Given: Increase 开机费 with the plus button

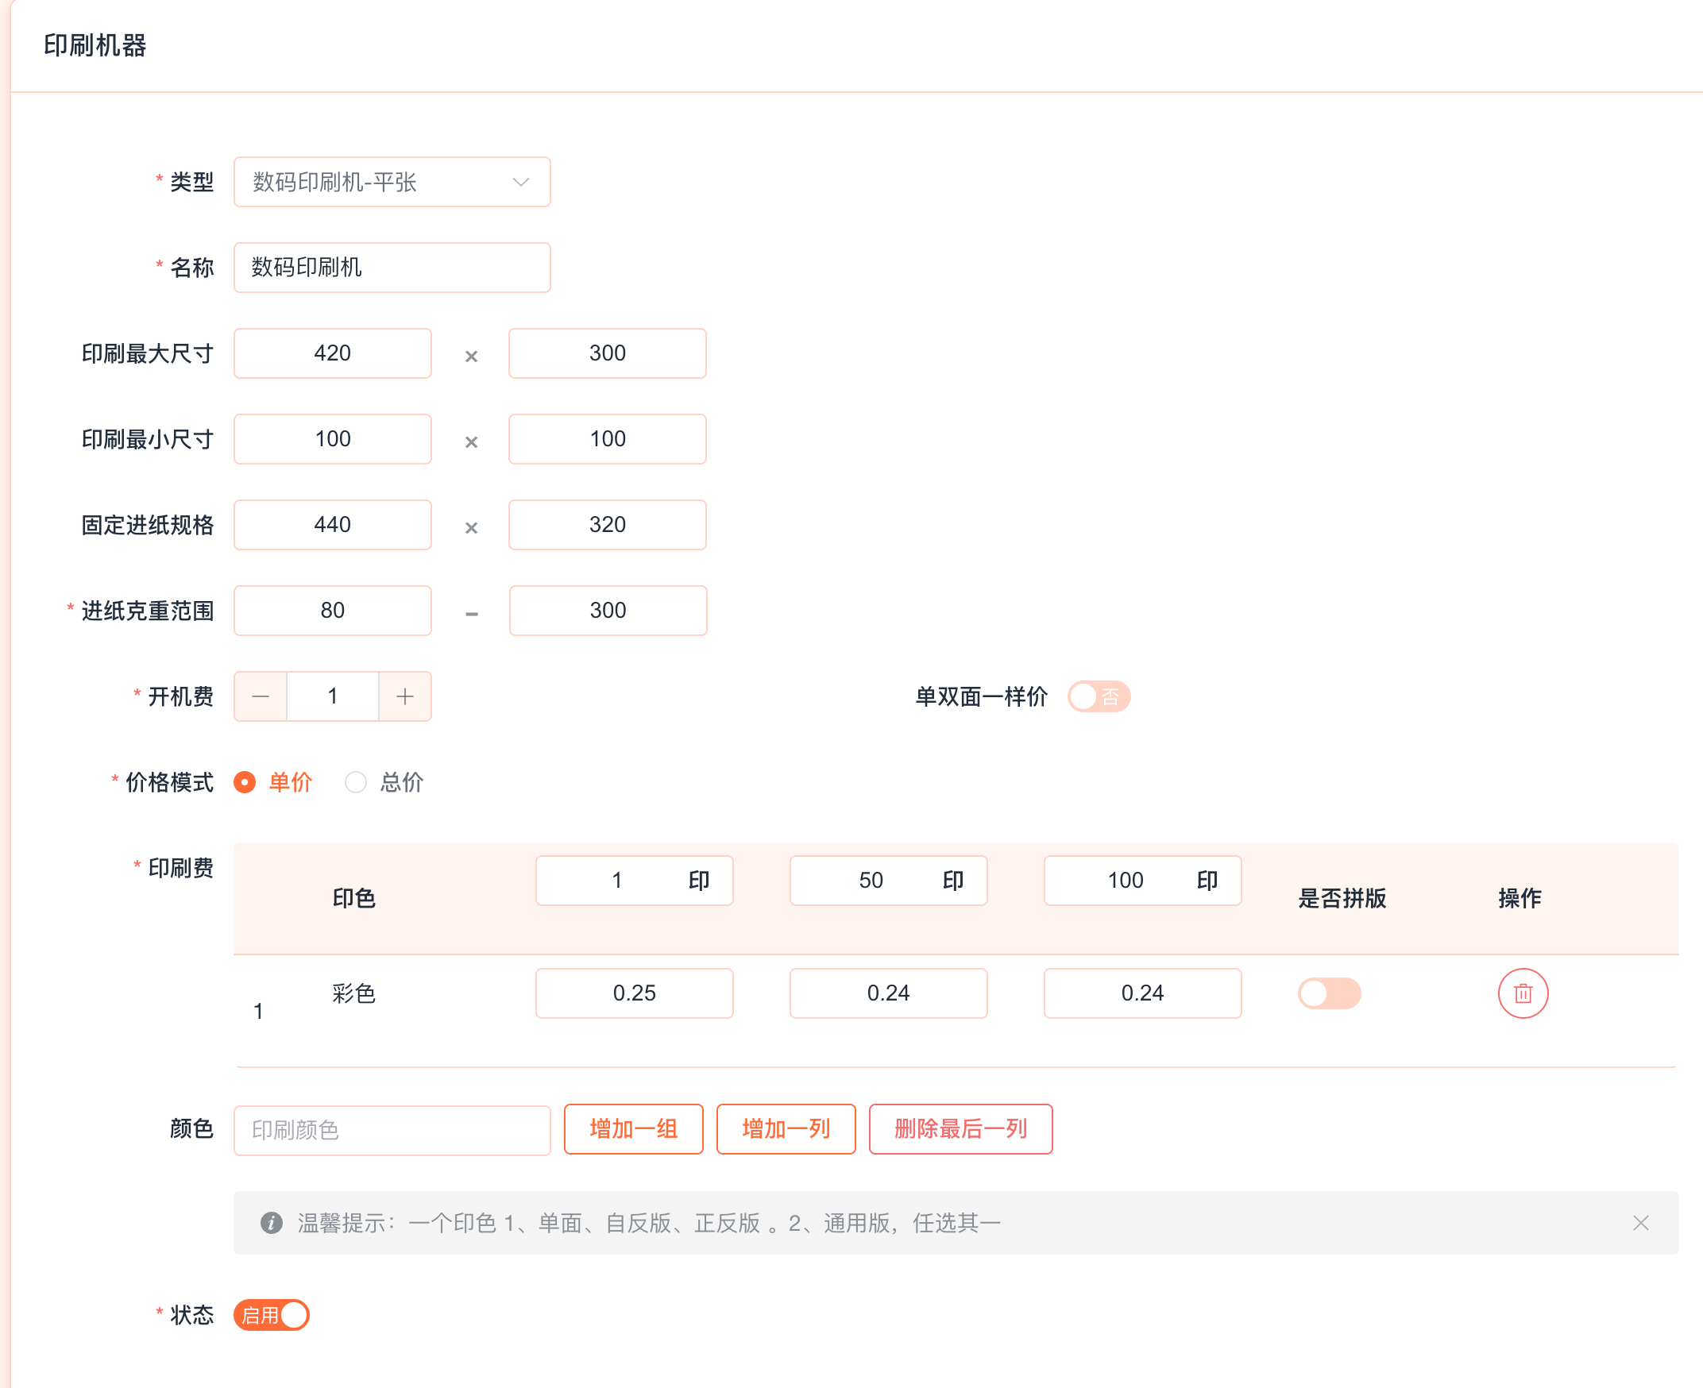Looking at the screenshot, I should tap(405, 696).
